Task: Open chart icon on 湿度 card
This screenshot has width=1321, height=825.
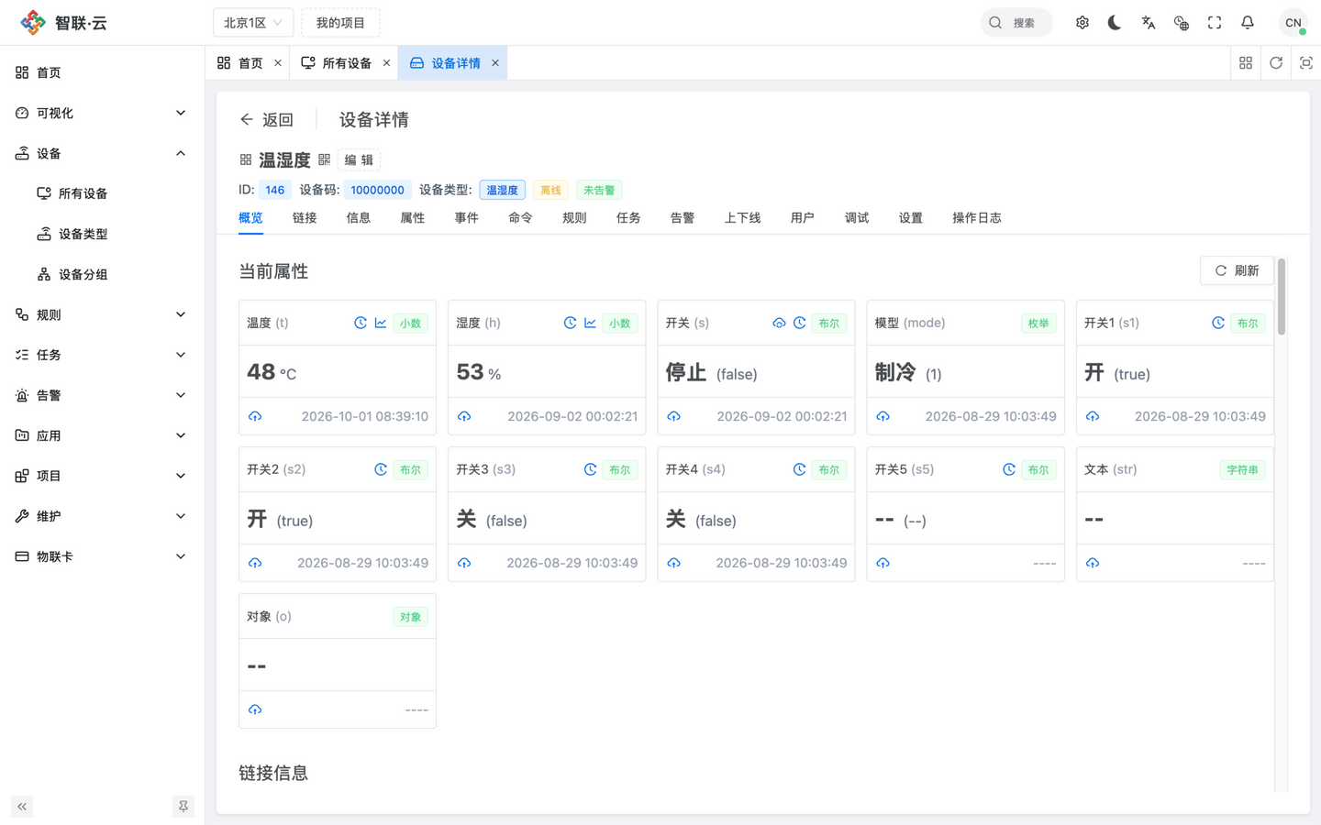Action: [590, 323]
